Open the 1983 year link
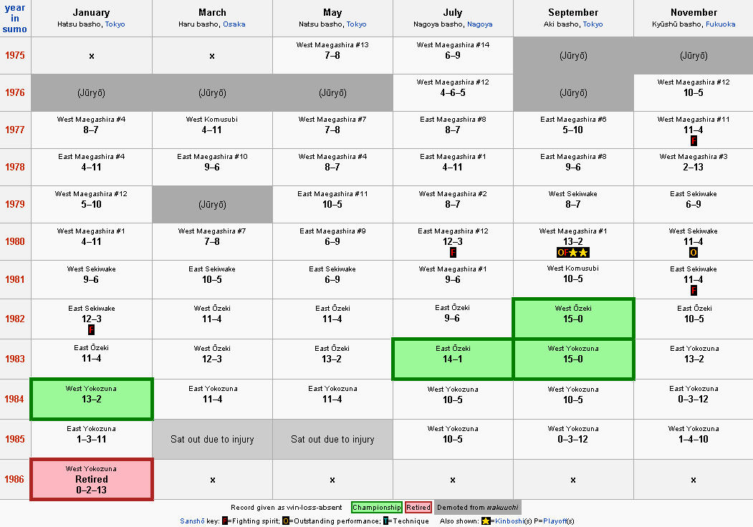 (x=14, y=359)
